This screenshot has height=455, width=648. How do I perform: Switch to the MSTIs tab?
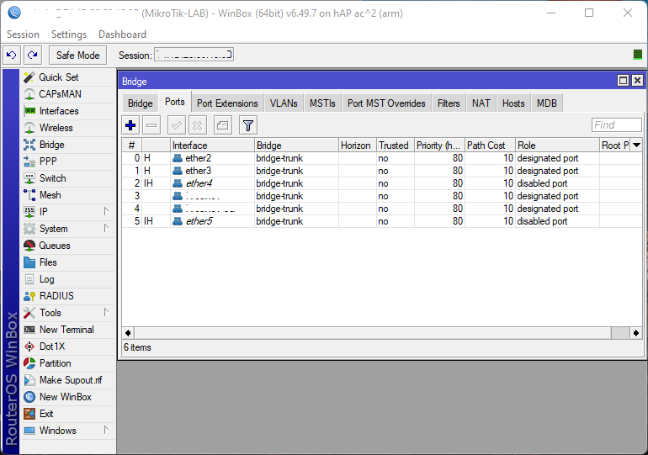[x=322, y=103]
